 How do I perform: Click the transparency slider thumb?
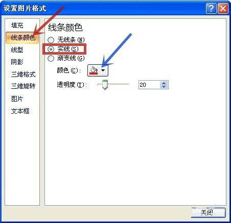coord(105,85)
